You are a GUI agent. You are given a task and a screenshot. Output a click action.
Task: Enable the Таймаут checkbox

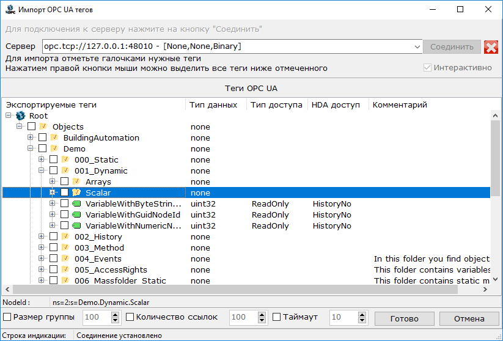point(276,317)
